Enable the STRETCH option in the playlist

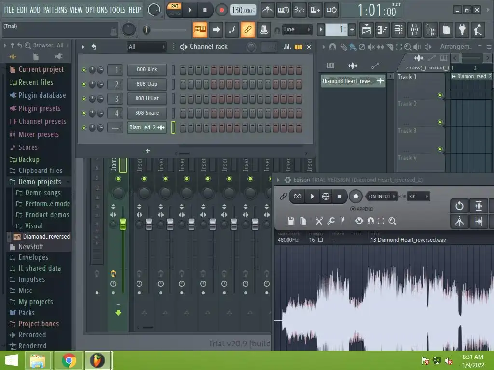click(x=446, y=68)
